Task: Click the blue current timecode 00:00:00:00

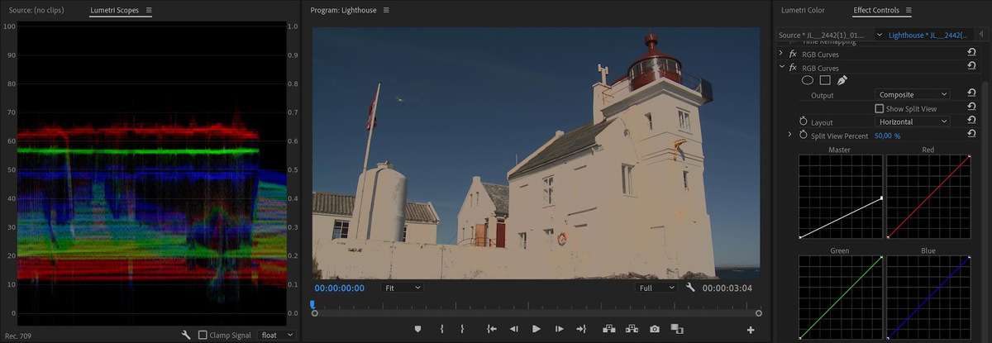Action: (339, 288)
